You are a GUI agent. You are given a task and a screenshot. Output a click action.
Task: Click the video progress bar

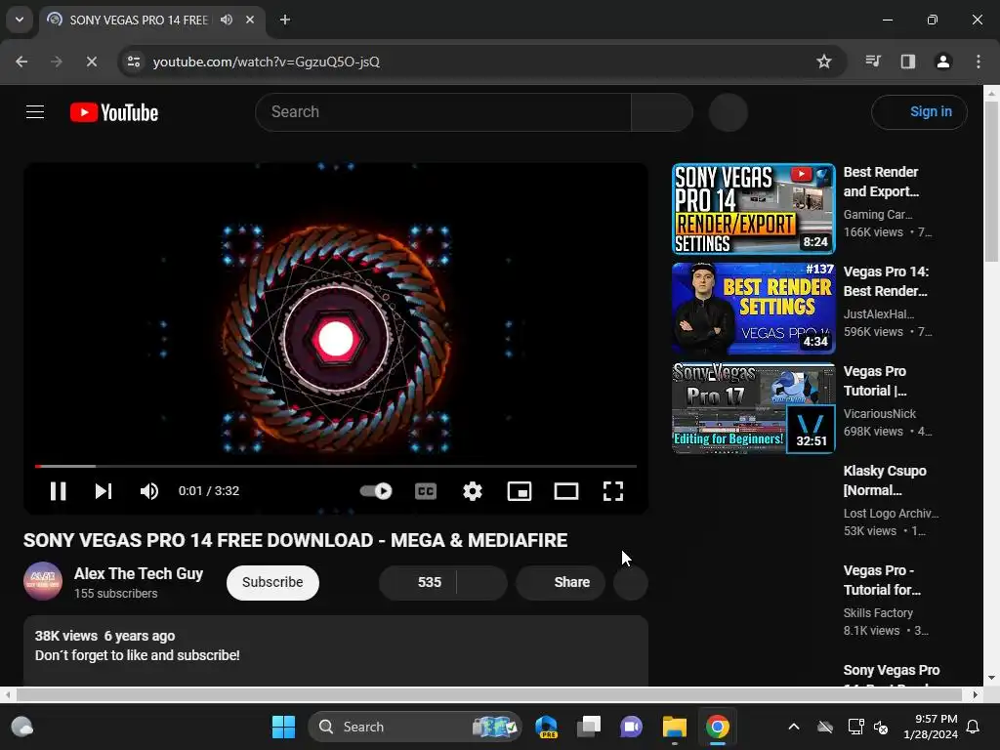tap(336, 466)
